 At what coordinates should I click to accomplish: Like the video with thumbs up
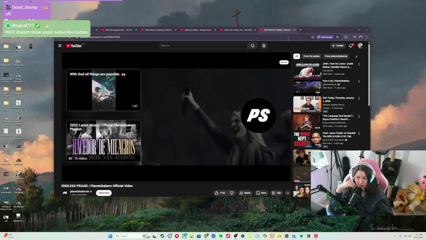pyautogui.click(x=220, y=193)
